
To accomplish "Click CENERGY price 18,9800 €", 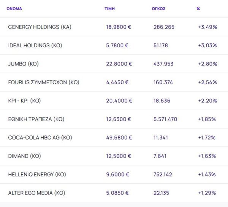I will click(x=119, y=27).
